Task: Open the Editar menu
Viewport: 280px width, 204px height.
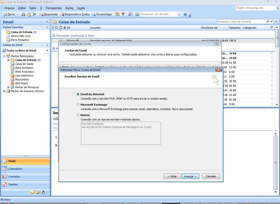Action: (22, 8)
